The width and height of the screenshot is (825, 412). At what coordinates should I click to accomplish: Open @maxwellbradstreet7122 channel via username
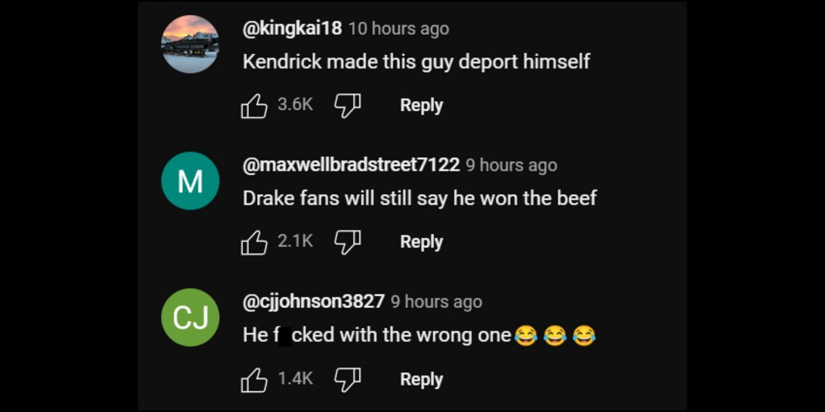pos(351,165)
